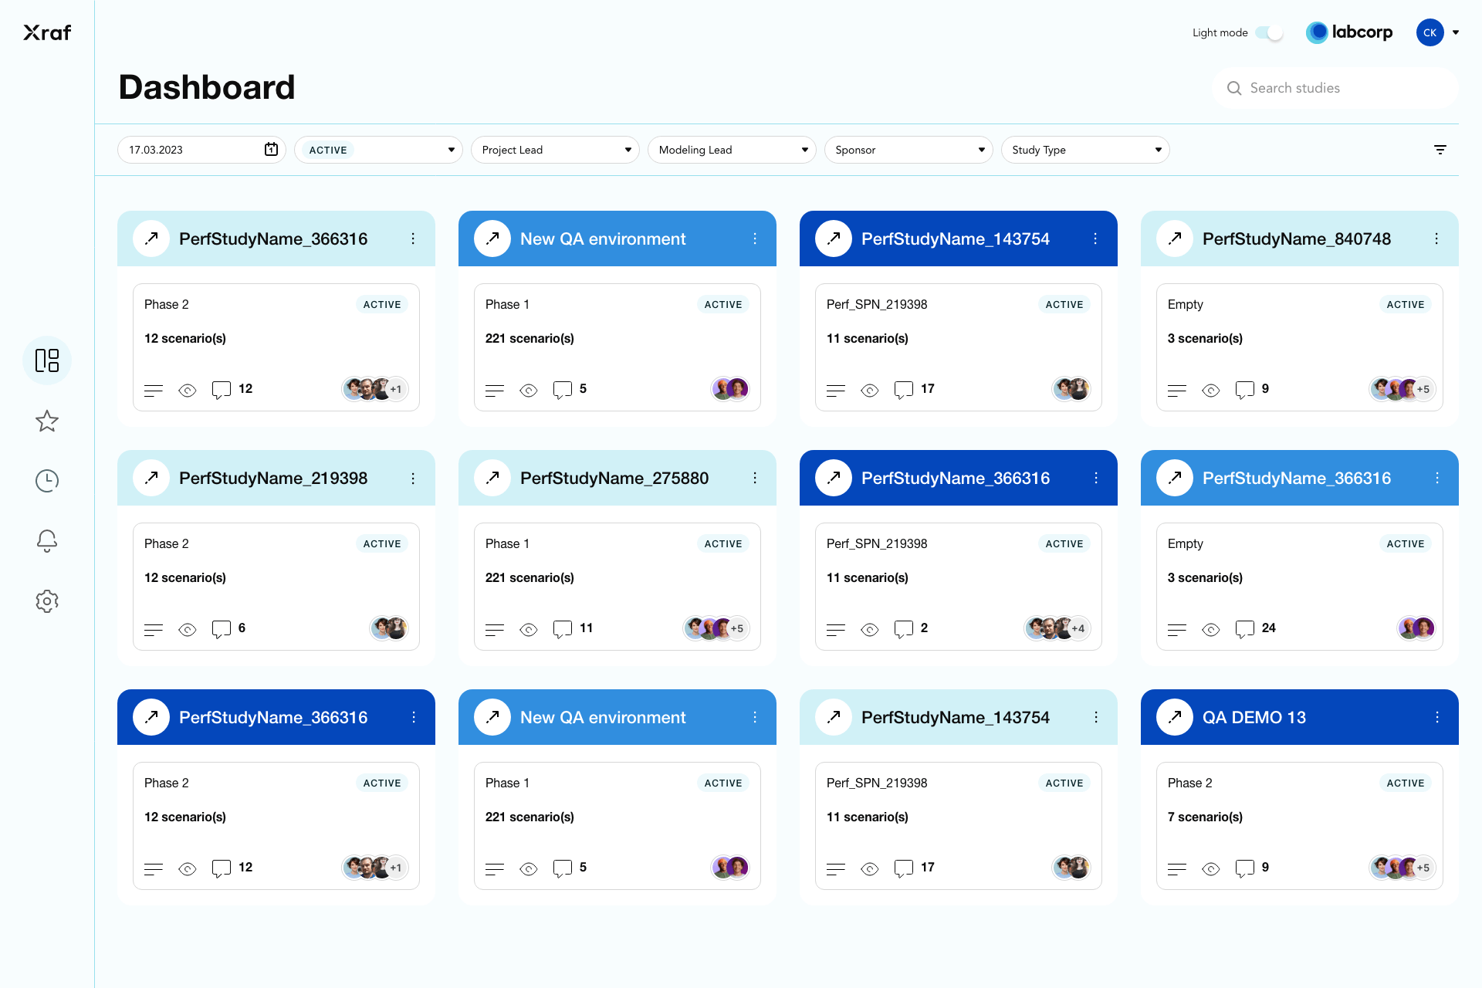Toggle the Light mode switch
Viewport: 1482px width, 988px height.
pos(1270,32)
